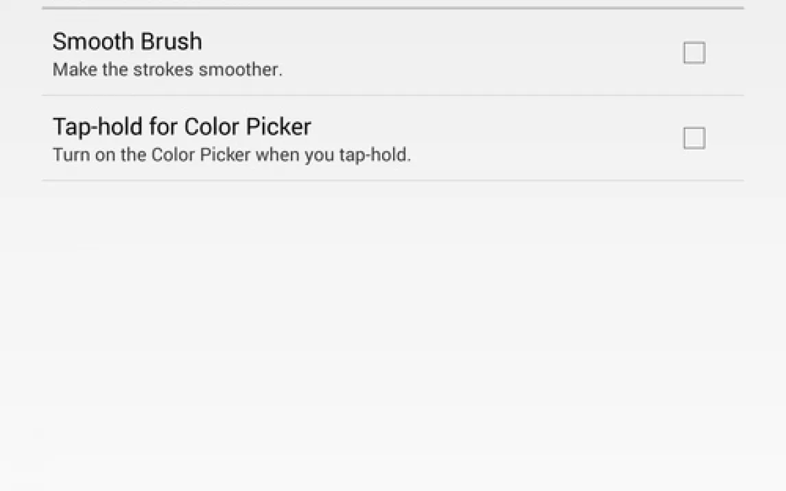Click the empty area below the settings list

392,329
